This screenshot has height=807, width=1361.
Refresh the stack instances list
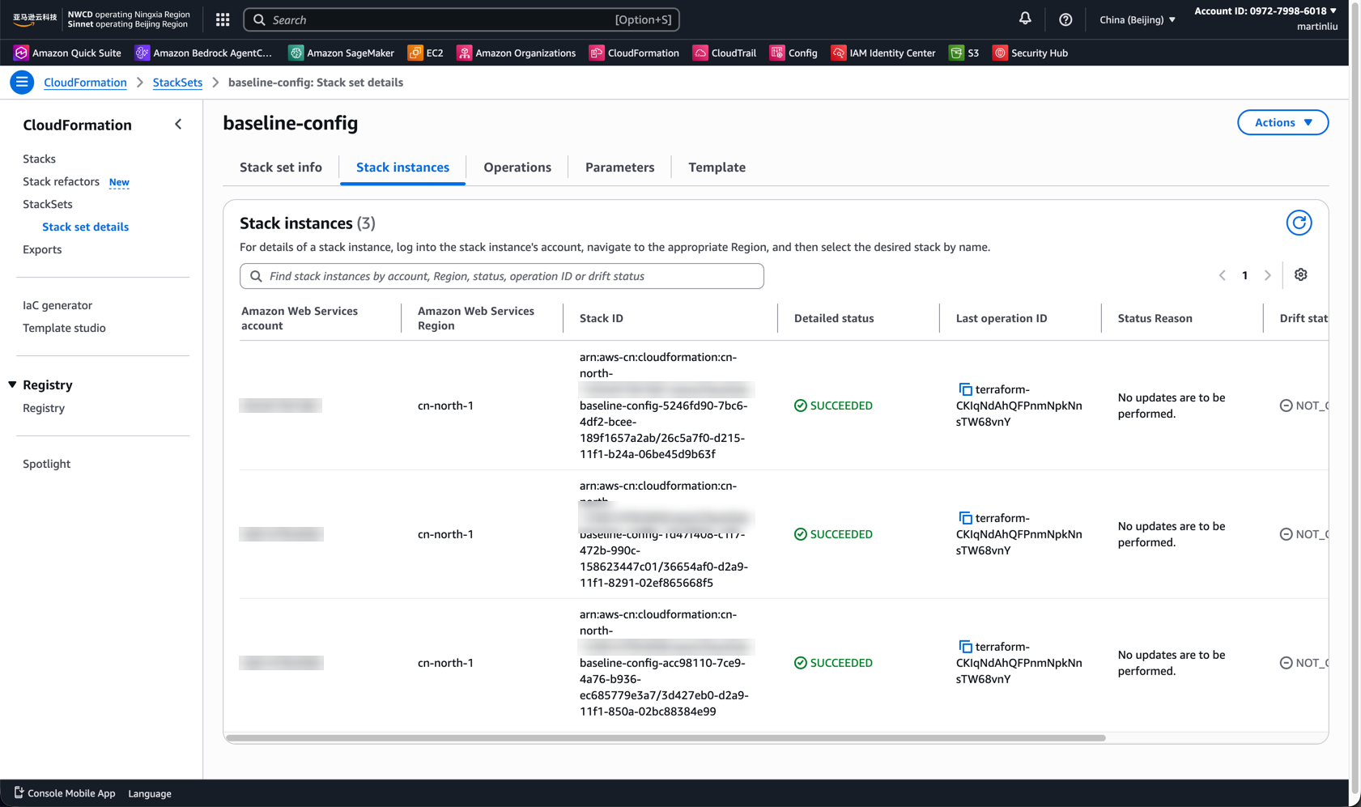point(1299,223)
